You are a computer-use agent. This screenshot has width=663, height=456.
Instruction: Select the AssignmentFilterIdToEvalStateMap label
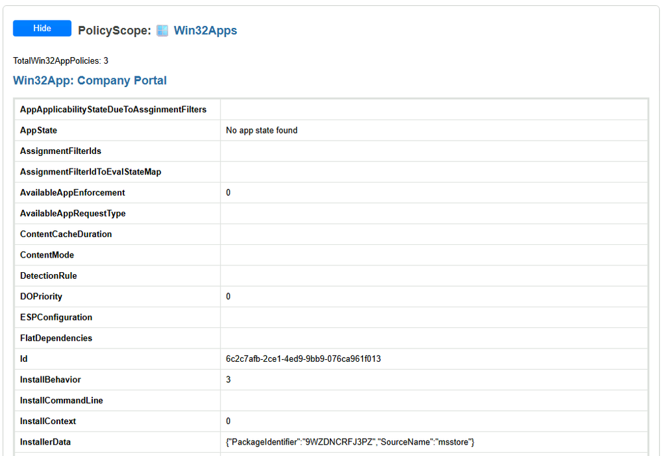[90, 172]
